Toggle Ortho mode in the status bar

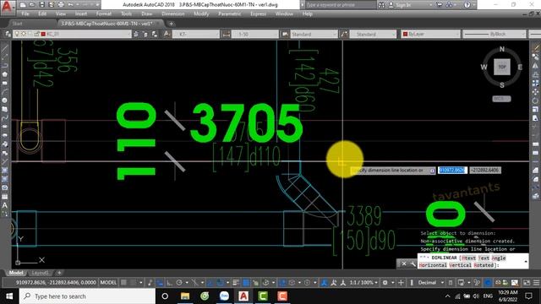pyautogui.click(x=169, y=283)
